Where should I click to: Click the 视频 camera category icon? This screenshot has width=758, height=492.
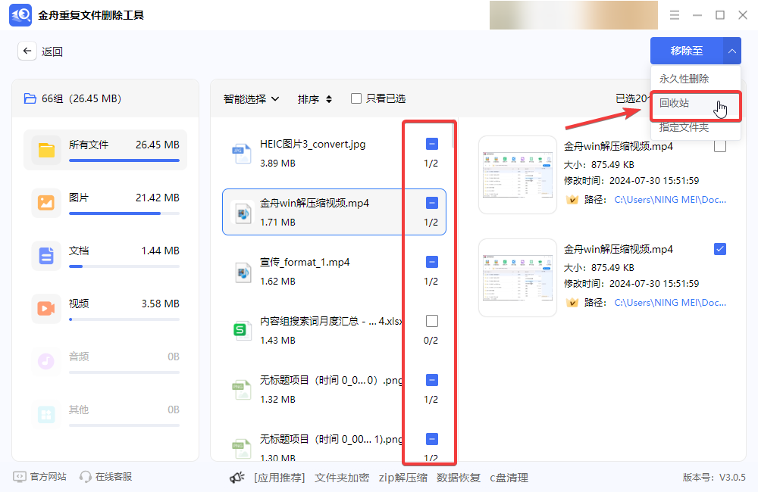46,309
